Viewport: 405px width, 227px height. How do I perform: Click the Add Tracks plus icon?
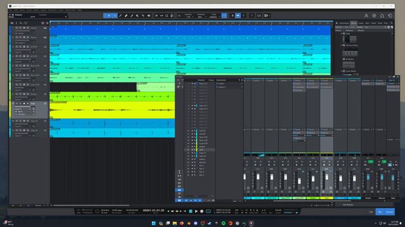point(47,23)
